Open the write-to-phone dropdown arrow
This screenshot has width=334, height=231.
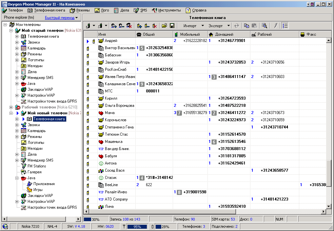(106, 26)
